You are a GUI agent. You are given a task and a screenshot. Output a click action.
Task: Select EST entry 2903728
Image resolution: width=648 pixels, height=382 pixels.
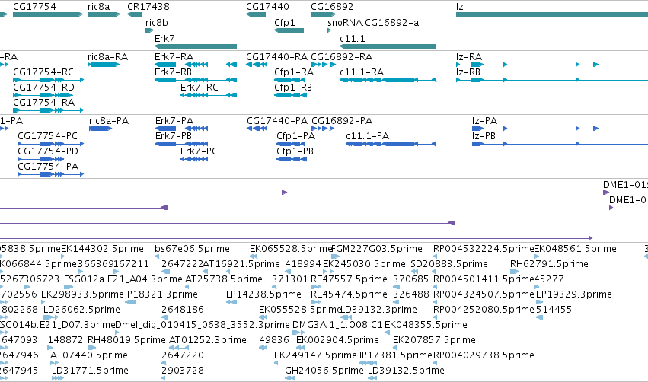(183, 371)
